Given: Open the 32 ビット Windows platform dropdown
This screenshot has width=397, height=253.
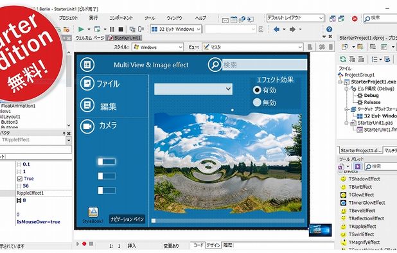Looking at the screenshot, I should click(x=176, y=29).
